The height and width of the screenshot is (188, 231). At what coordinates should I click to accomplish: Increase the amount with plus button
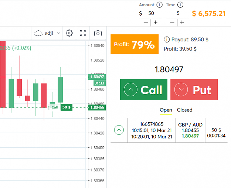(x=156, y=23)
